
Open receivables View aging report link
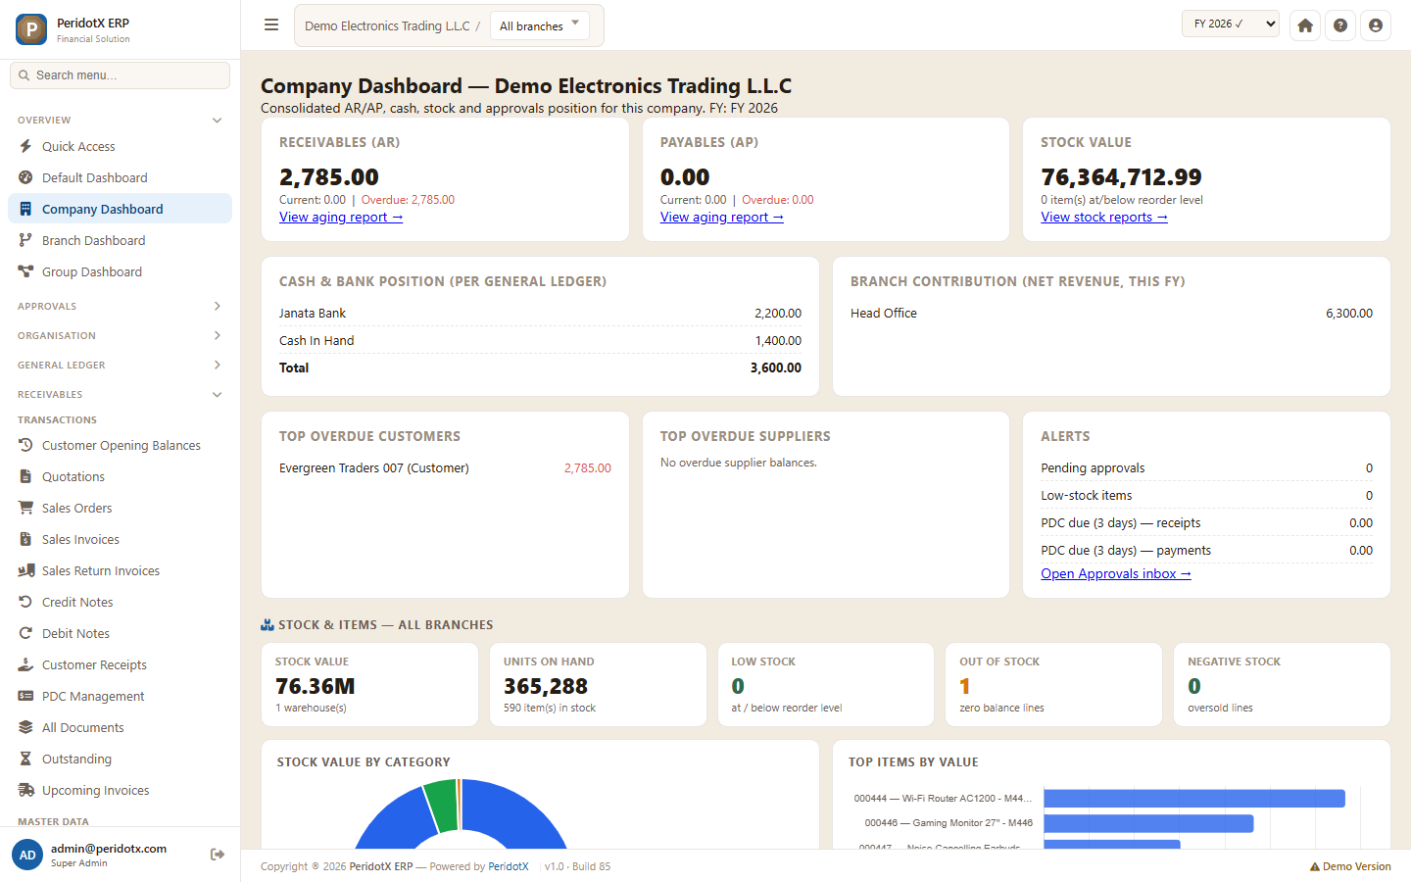pyautogui.click(x=341, y=218)
